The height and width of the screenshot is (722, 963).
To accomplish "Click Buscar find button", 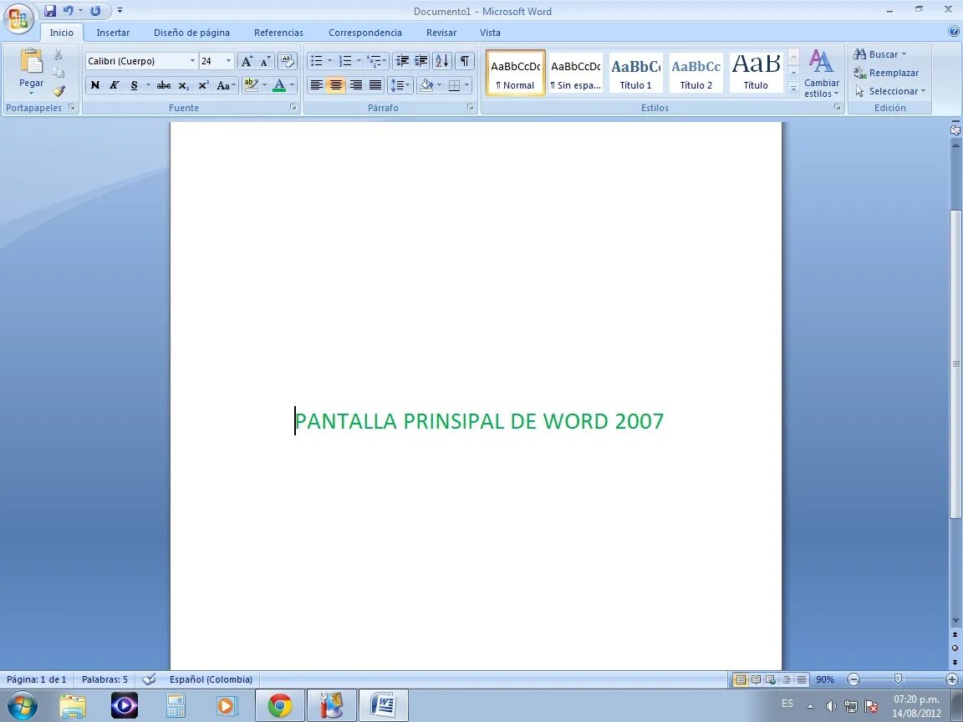I will [879, 54].
